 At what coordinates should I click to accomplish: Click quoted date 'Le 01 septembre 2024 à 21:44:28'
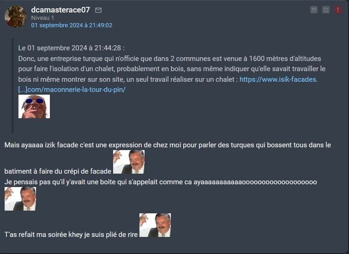point(71,48)
